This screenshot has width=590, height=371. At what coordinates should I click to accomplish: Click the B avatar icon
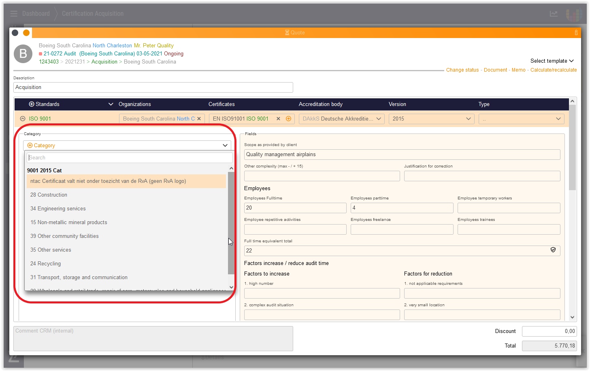click(x=23, y=54)
